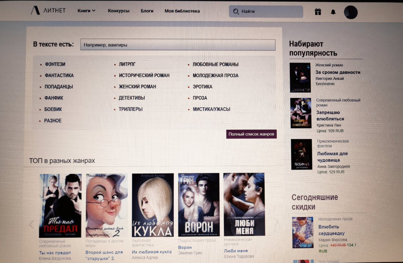
Task: Open 'Люби меня' book cover
Action: 244,204
